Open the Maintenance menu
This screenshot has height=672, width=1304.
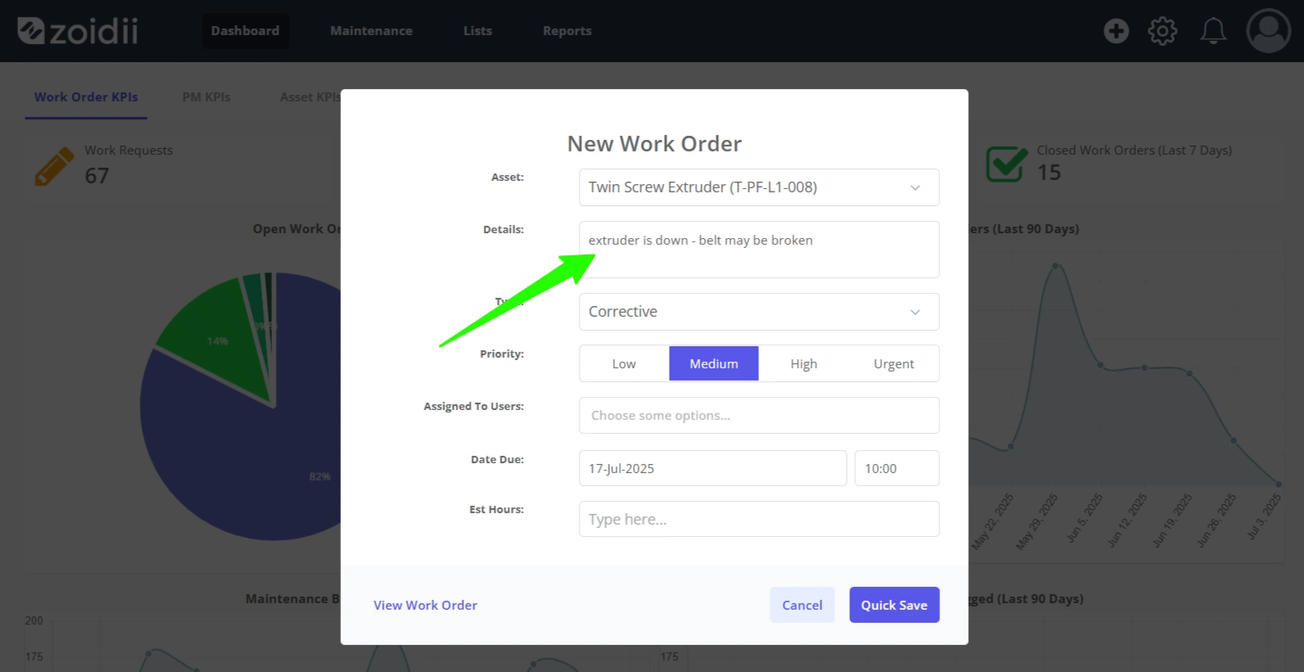point(371,31)
